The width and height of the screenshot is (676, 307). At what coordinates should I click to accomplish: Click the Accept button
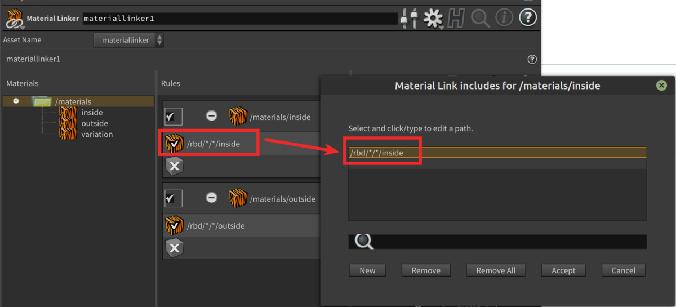[563, 270]
